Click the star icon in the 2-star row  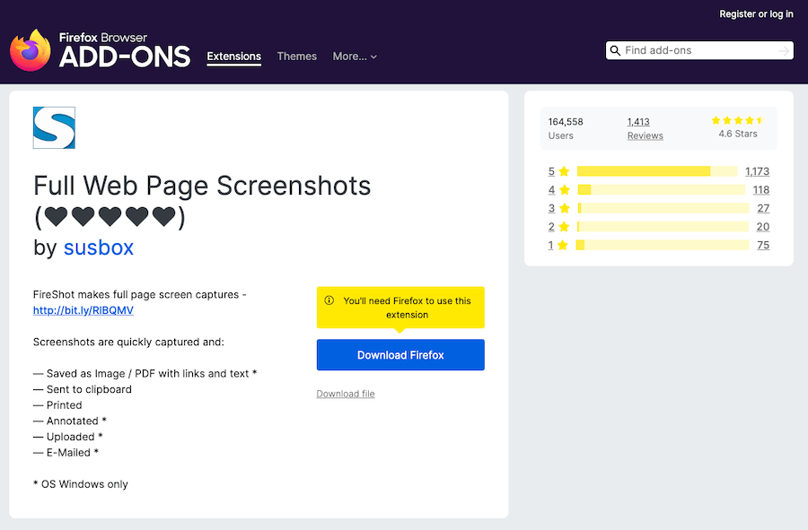(564, 227)
